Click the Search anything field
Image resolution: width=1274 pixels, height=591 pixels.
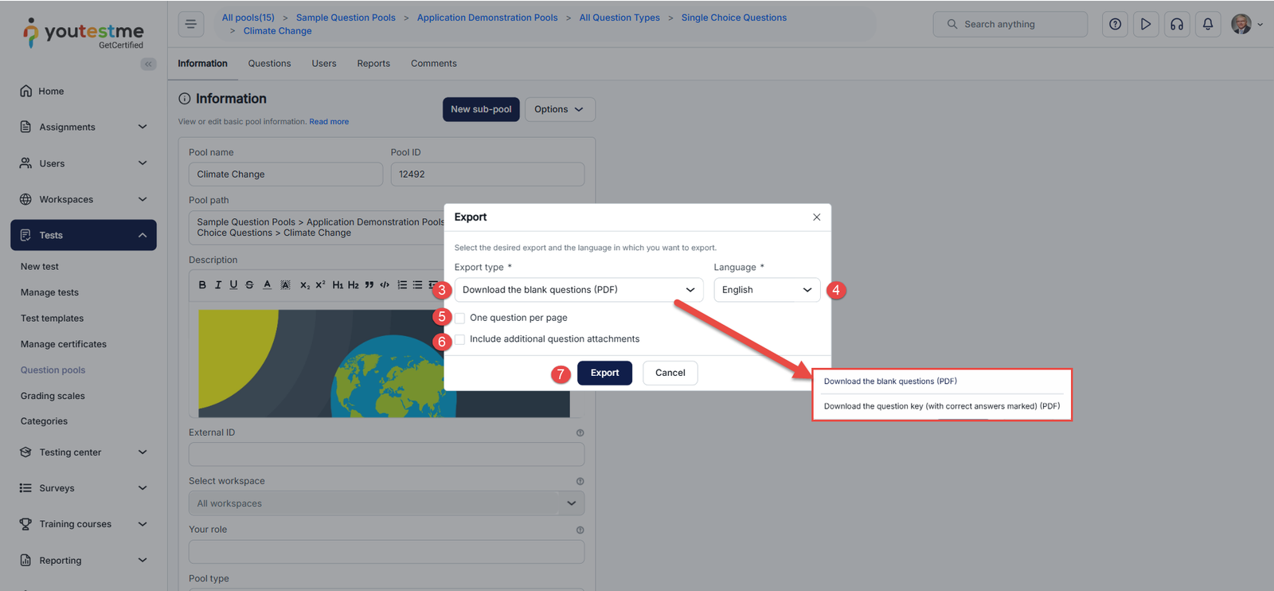click(1010, 25)
